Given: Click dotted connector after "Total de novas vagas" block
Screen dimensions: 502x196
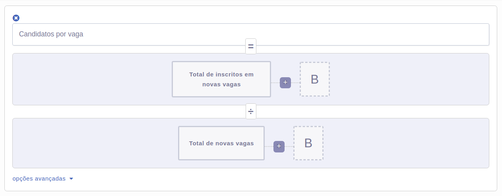Looking at the screenshot, I should click(x=269, y=147).
